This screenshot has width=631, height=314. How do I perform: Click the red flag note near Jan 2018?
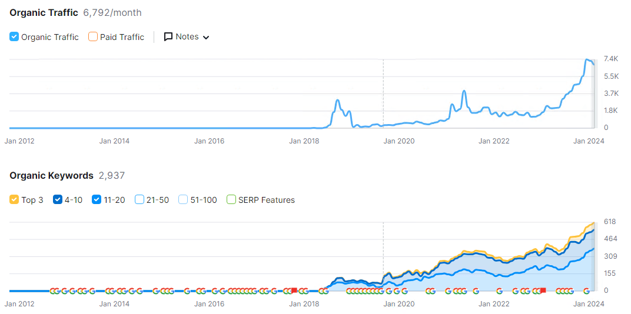click(x=294, y=290)
